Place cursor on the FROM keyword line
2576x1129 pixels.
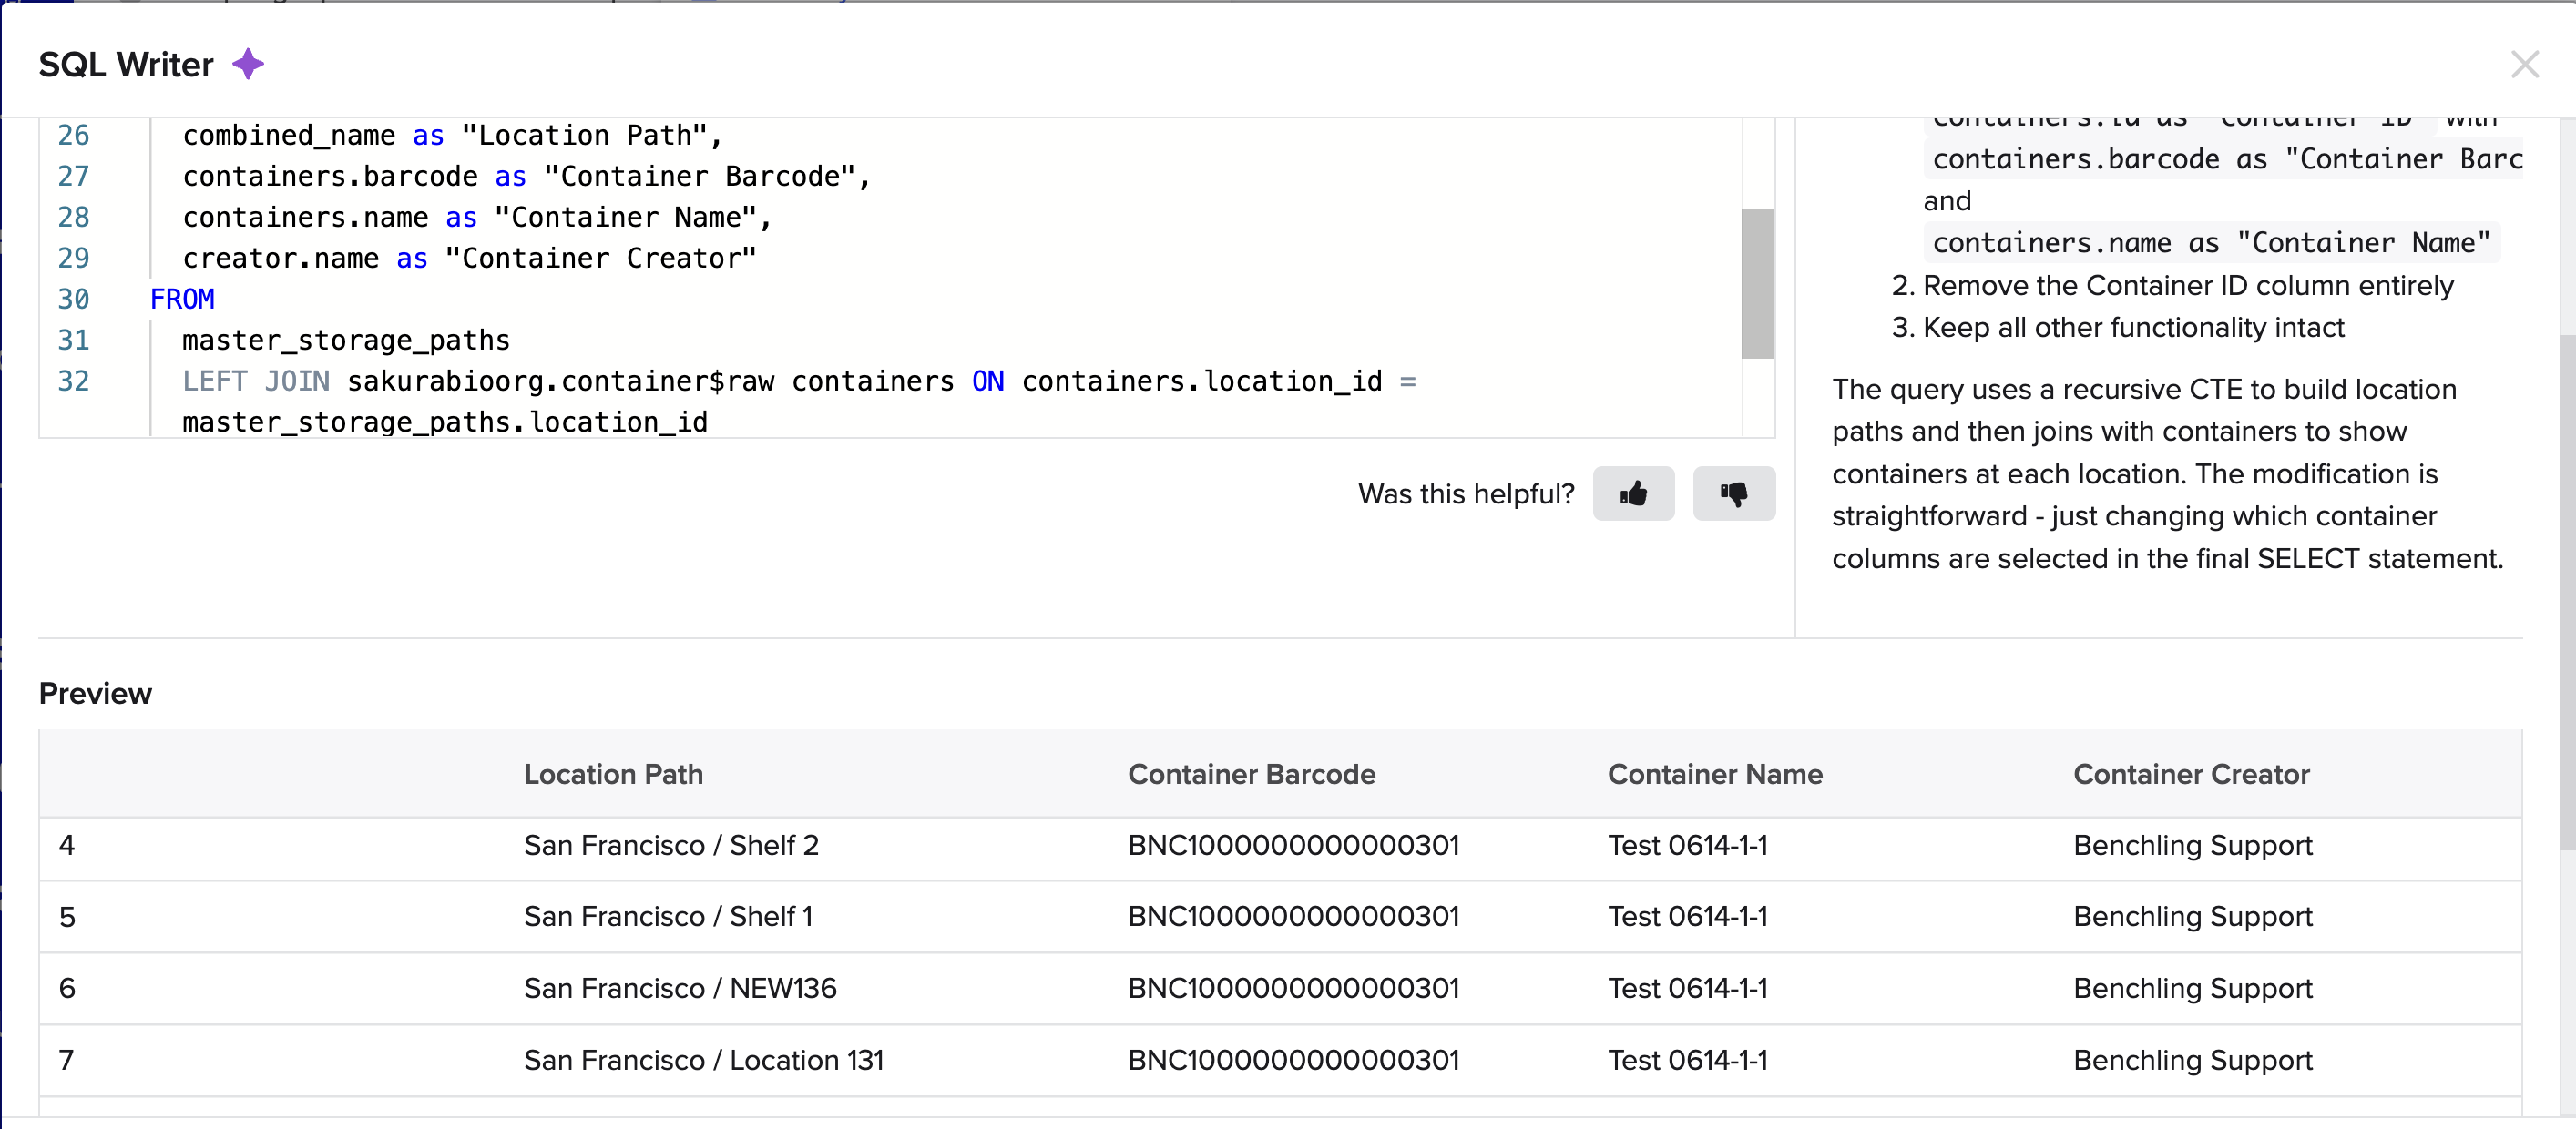click(x=182, y=299)
